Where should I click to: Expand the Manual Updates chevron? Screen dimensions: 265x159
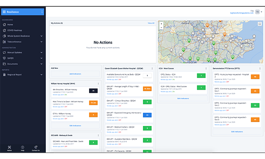coord(42,53)
